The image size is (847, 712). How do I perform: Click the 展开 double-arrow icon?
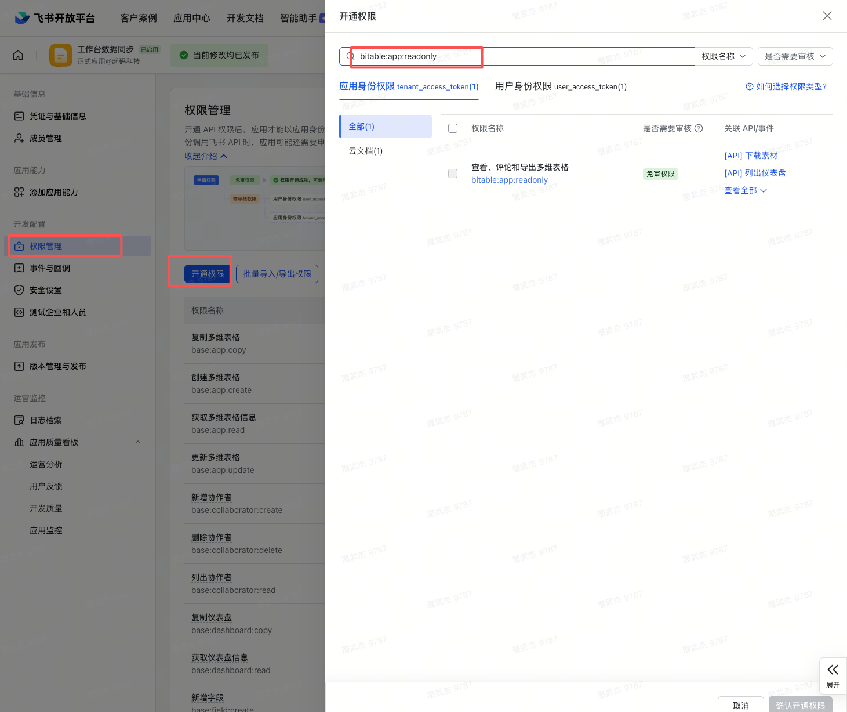coord(833,670)
